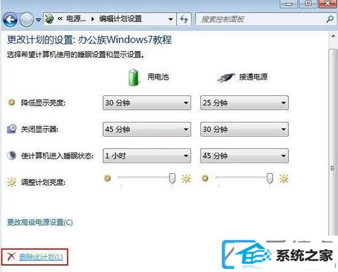Open sleep dropdown for plugged in power
The width and height of the screenshot is (338, 272).
[x=245, y=156]
